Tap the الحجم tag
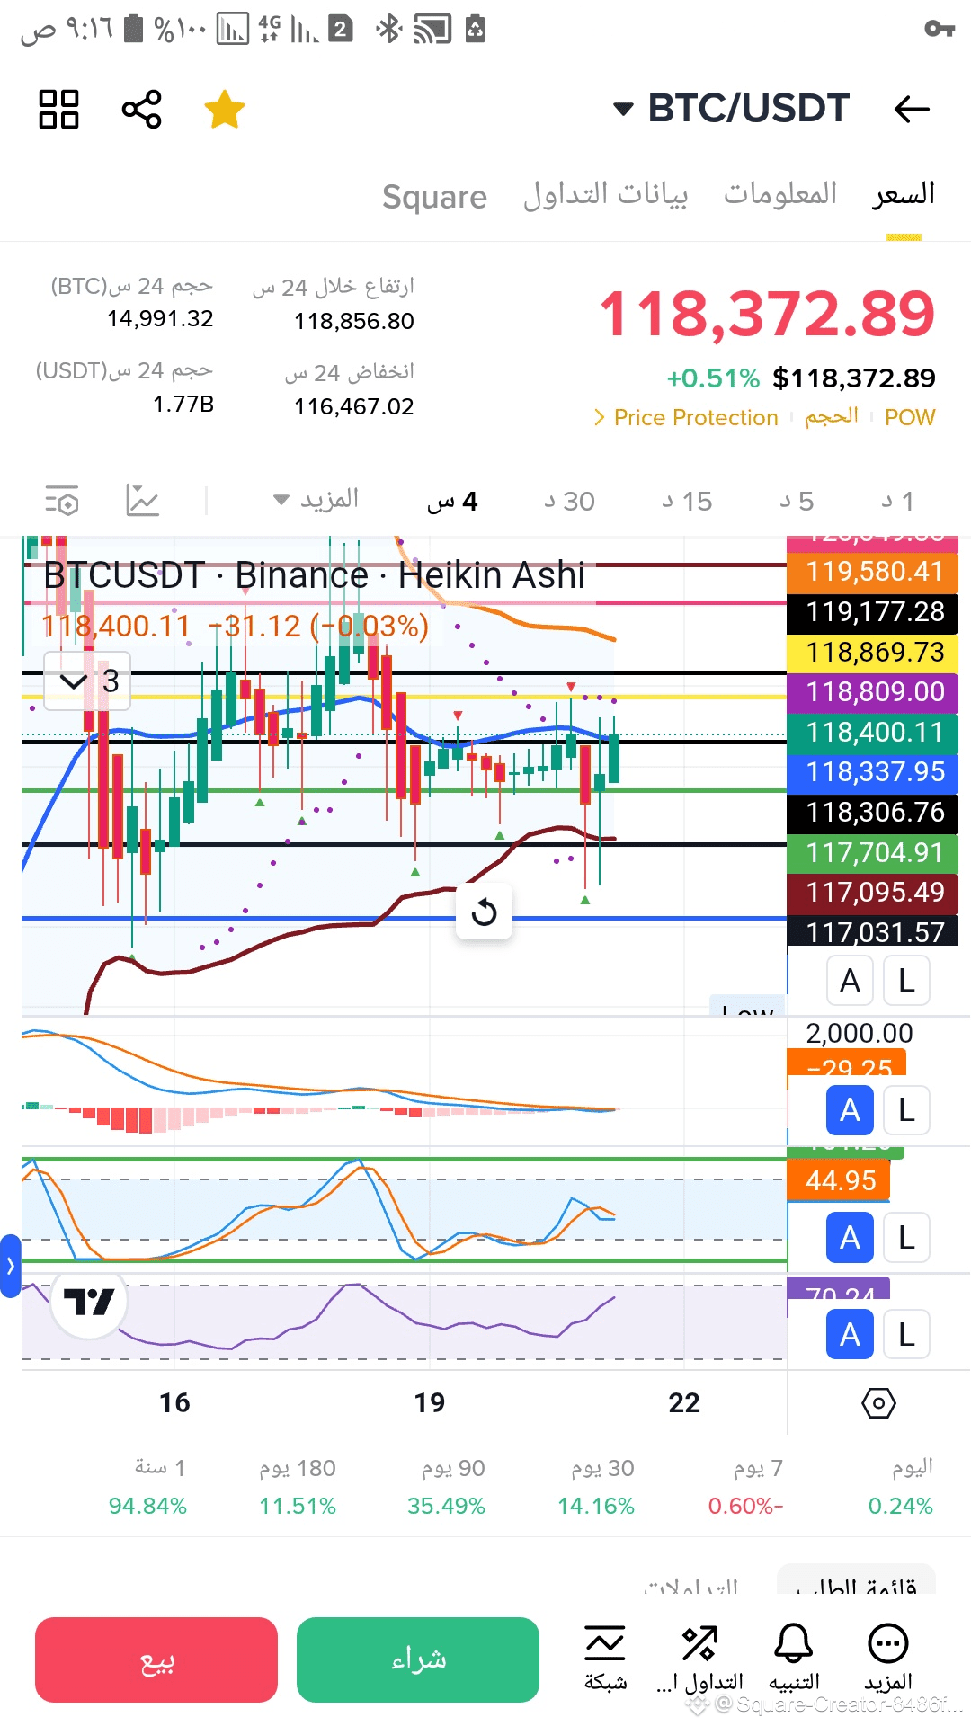This screenshot has width=971, height=1726. [x=832, y=417]
